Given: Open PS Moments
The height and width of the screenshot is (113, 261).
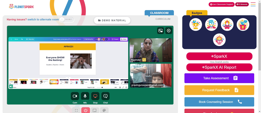Looking at the screenshot, I should coord(242,4).
